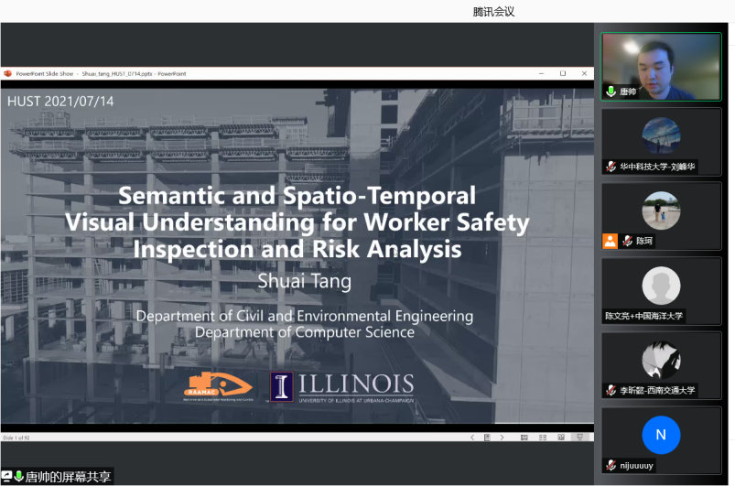Click the screen-share icon at bottom left

pos(6,477)
